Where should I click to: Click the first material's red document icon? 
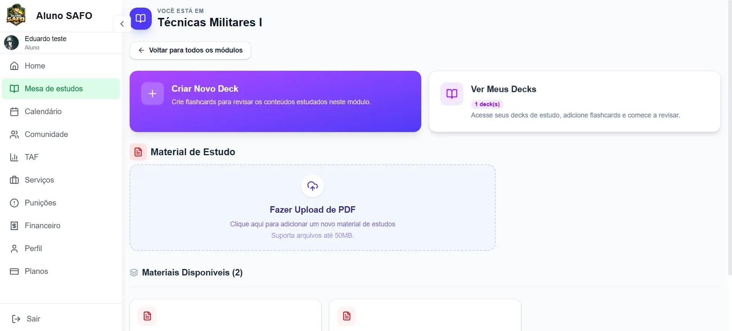147,316
